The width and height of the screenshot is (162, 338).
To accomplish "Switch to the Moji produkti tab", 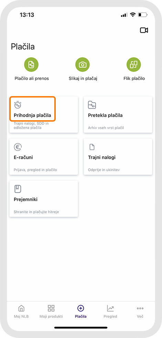I will point(51,311).
